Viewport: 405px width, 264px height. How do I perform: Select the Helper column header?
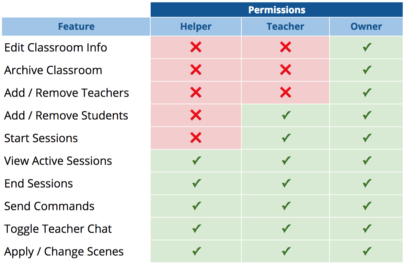click(196, 27)
